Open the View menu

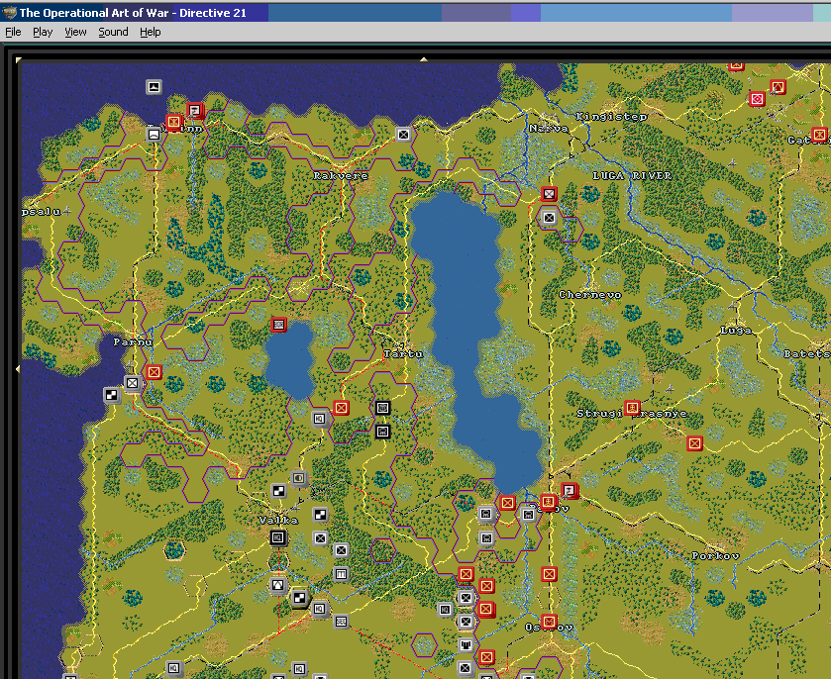pyautogui.click(x=75, y=32)
